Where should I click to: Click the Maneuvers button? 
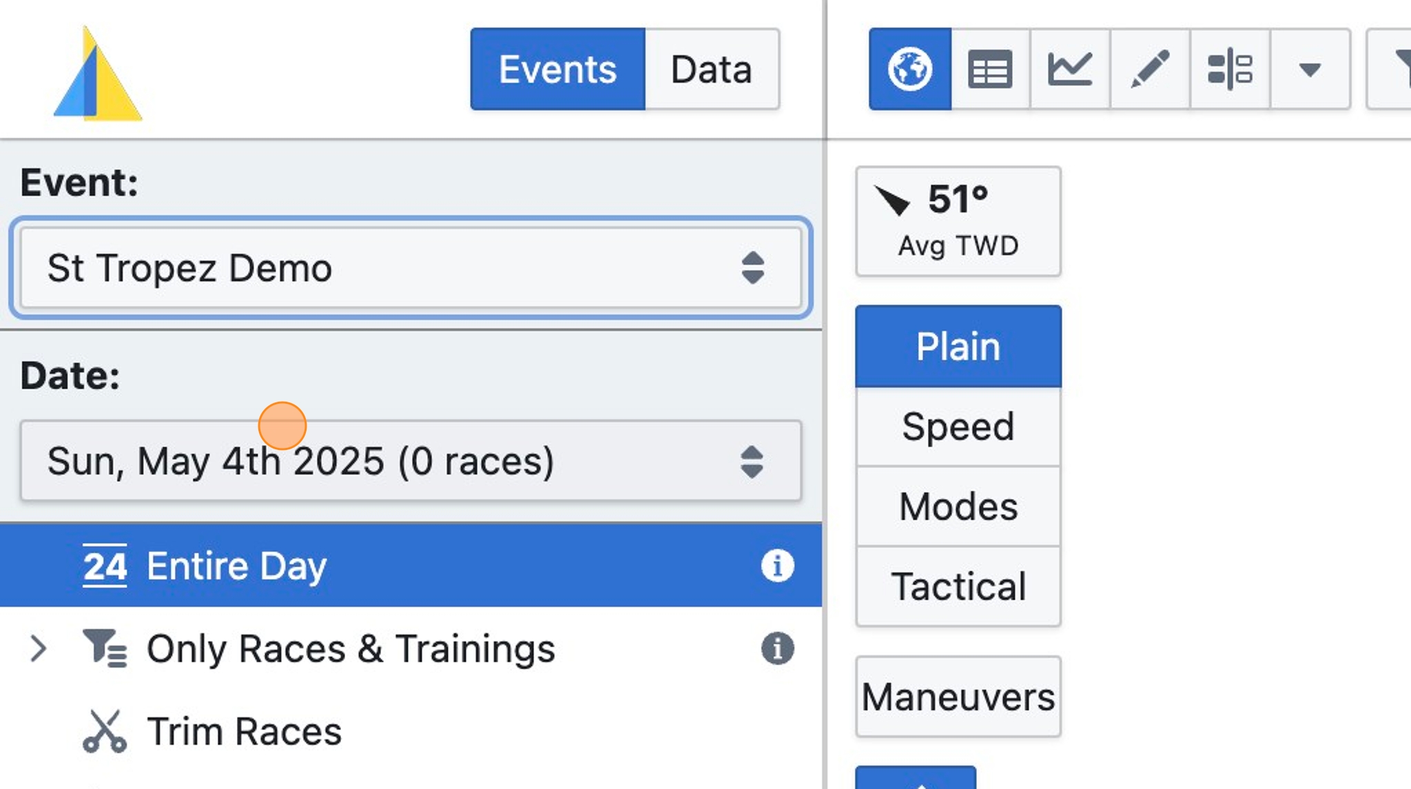(x=958, y=697)
